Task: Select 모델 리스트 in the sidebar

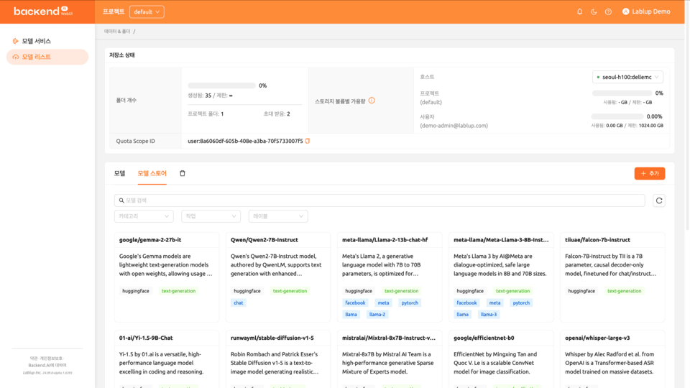Action: coord(36,57)
